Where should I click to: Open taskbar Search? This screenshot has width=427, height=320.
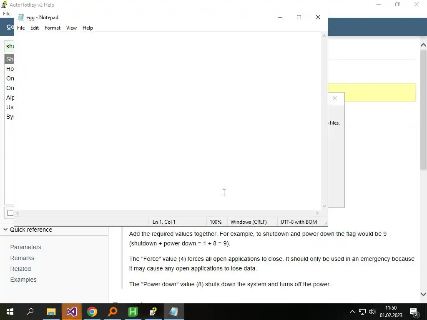coord(30,312)
